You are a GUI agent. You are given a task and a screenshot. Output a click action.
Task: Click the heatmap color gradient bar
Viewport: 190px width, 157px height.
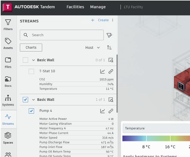pos(156,138)
